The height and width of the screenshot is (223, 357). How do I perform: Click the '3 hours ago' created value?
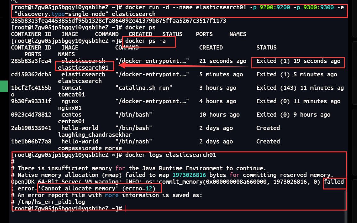point(218,88)
